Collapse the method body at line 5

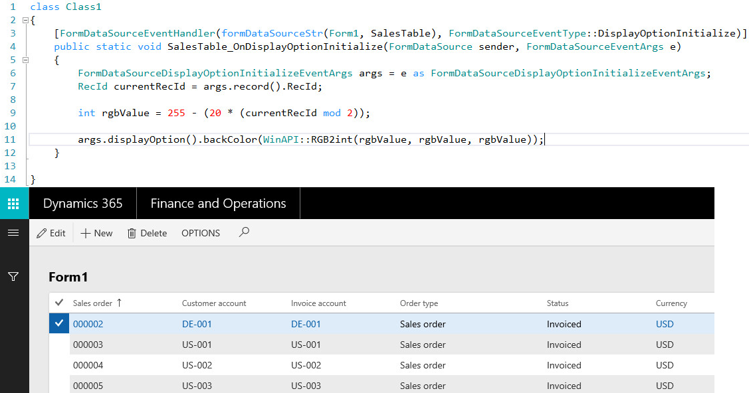coord(24,60)
